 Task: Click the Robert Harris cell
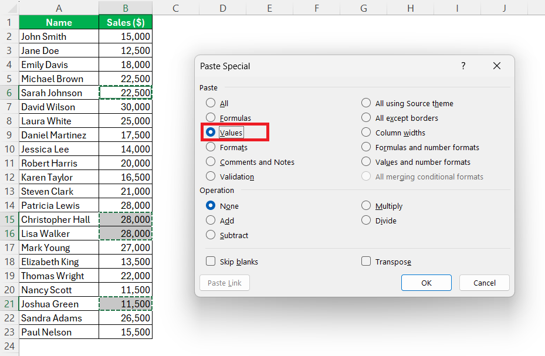(59, 163)
